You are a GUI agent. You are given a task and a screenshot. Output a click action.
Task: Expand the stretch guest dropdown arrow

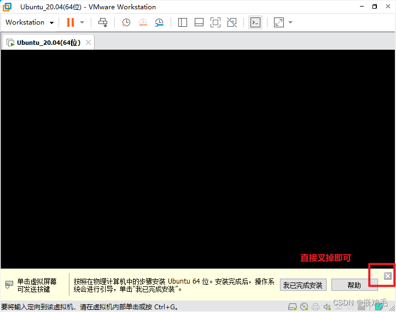[290, 22]
